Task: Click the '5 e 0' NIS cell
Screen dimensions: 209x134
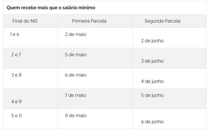Action: point(16,116)
